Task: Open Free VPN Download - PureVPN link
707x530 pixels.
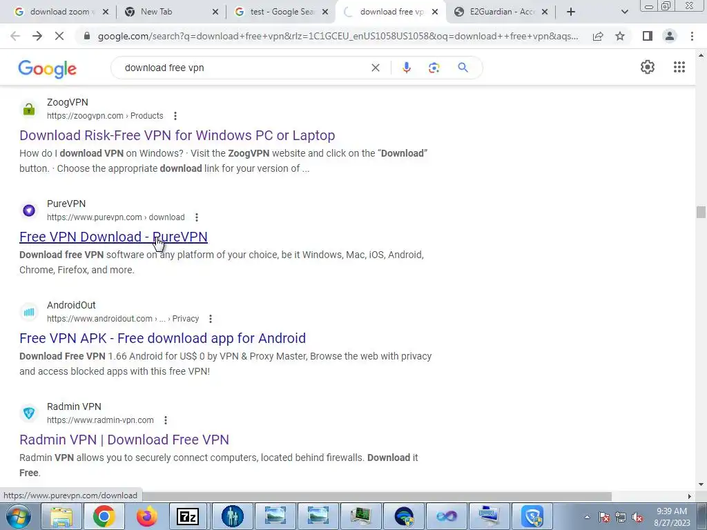Action: pyautogui.click(x=113, y=237)
